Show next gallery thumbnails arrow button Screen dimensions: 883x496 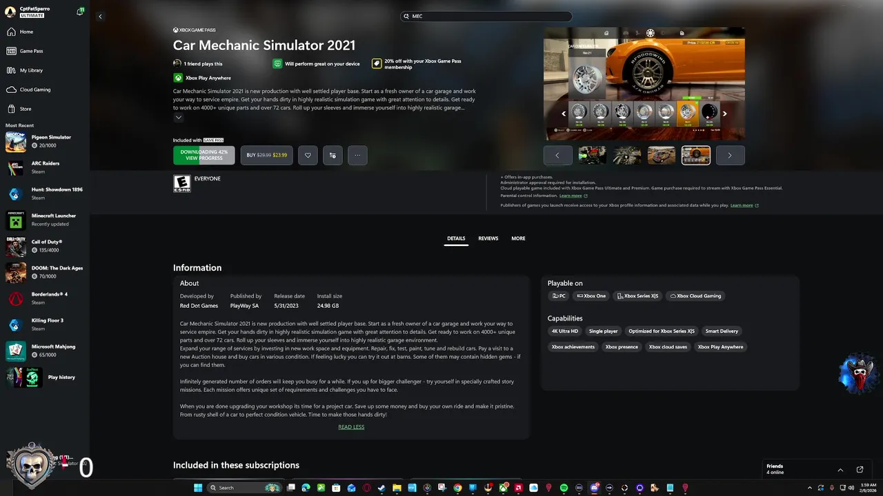pos(730,155)
